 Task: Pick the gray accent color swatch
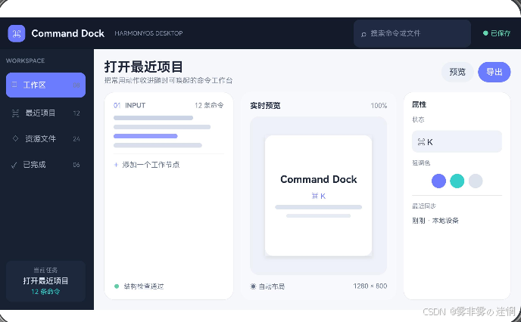pyautogui.click(x=476, y=181)
